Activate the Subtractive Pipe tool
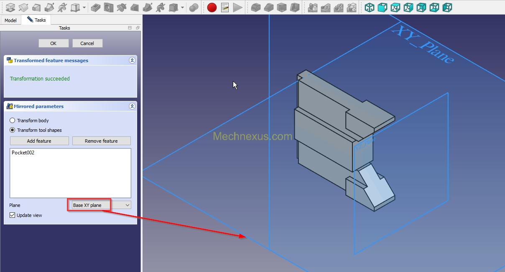 (x=148, y=7)
